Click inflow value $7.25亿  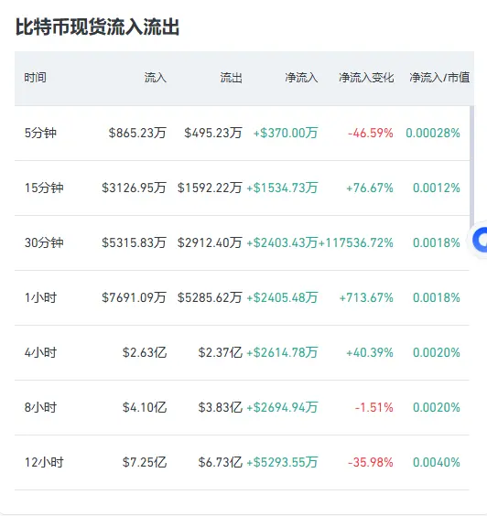(x=145, y=463)
